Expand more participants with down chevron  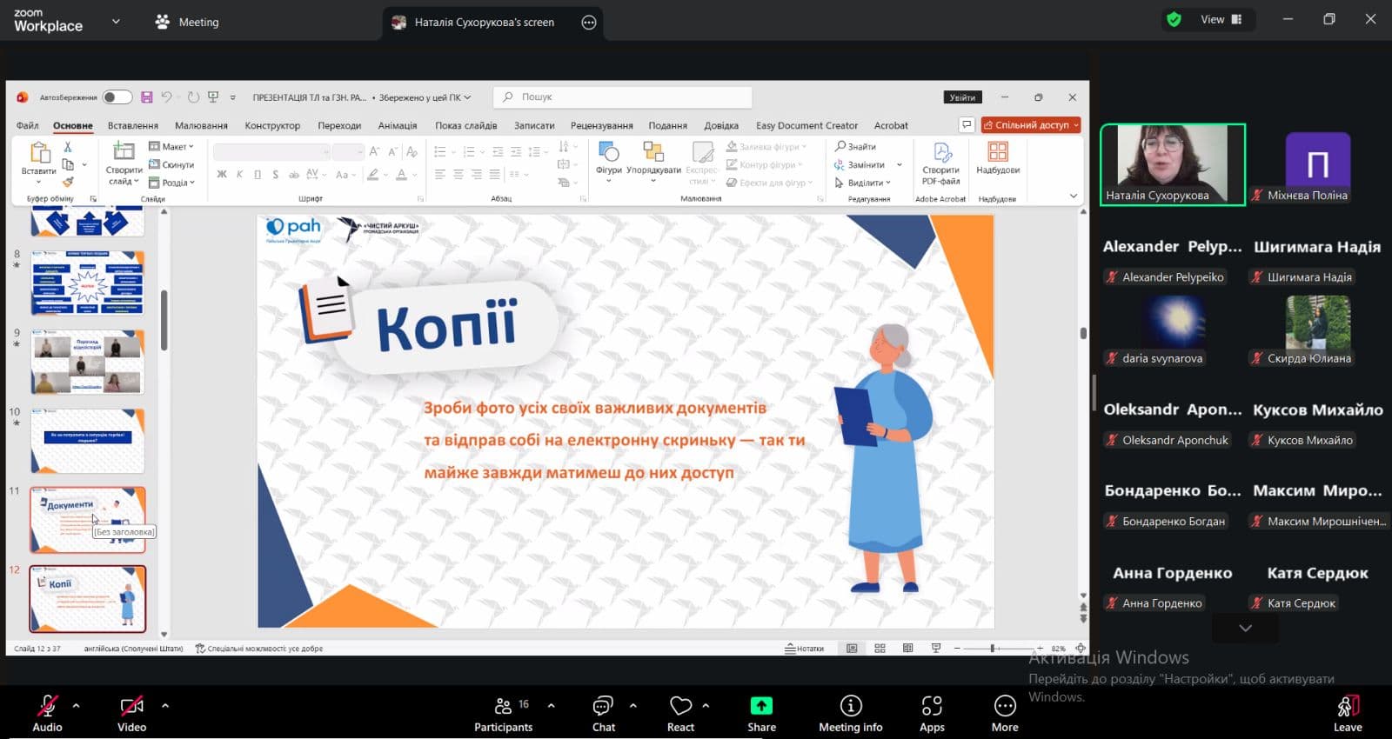(x=1245, y=628)
